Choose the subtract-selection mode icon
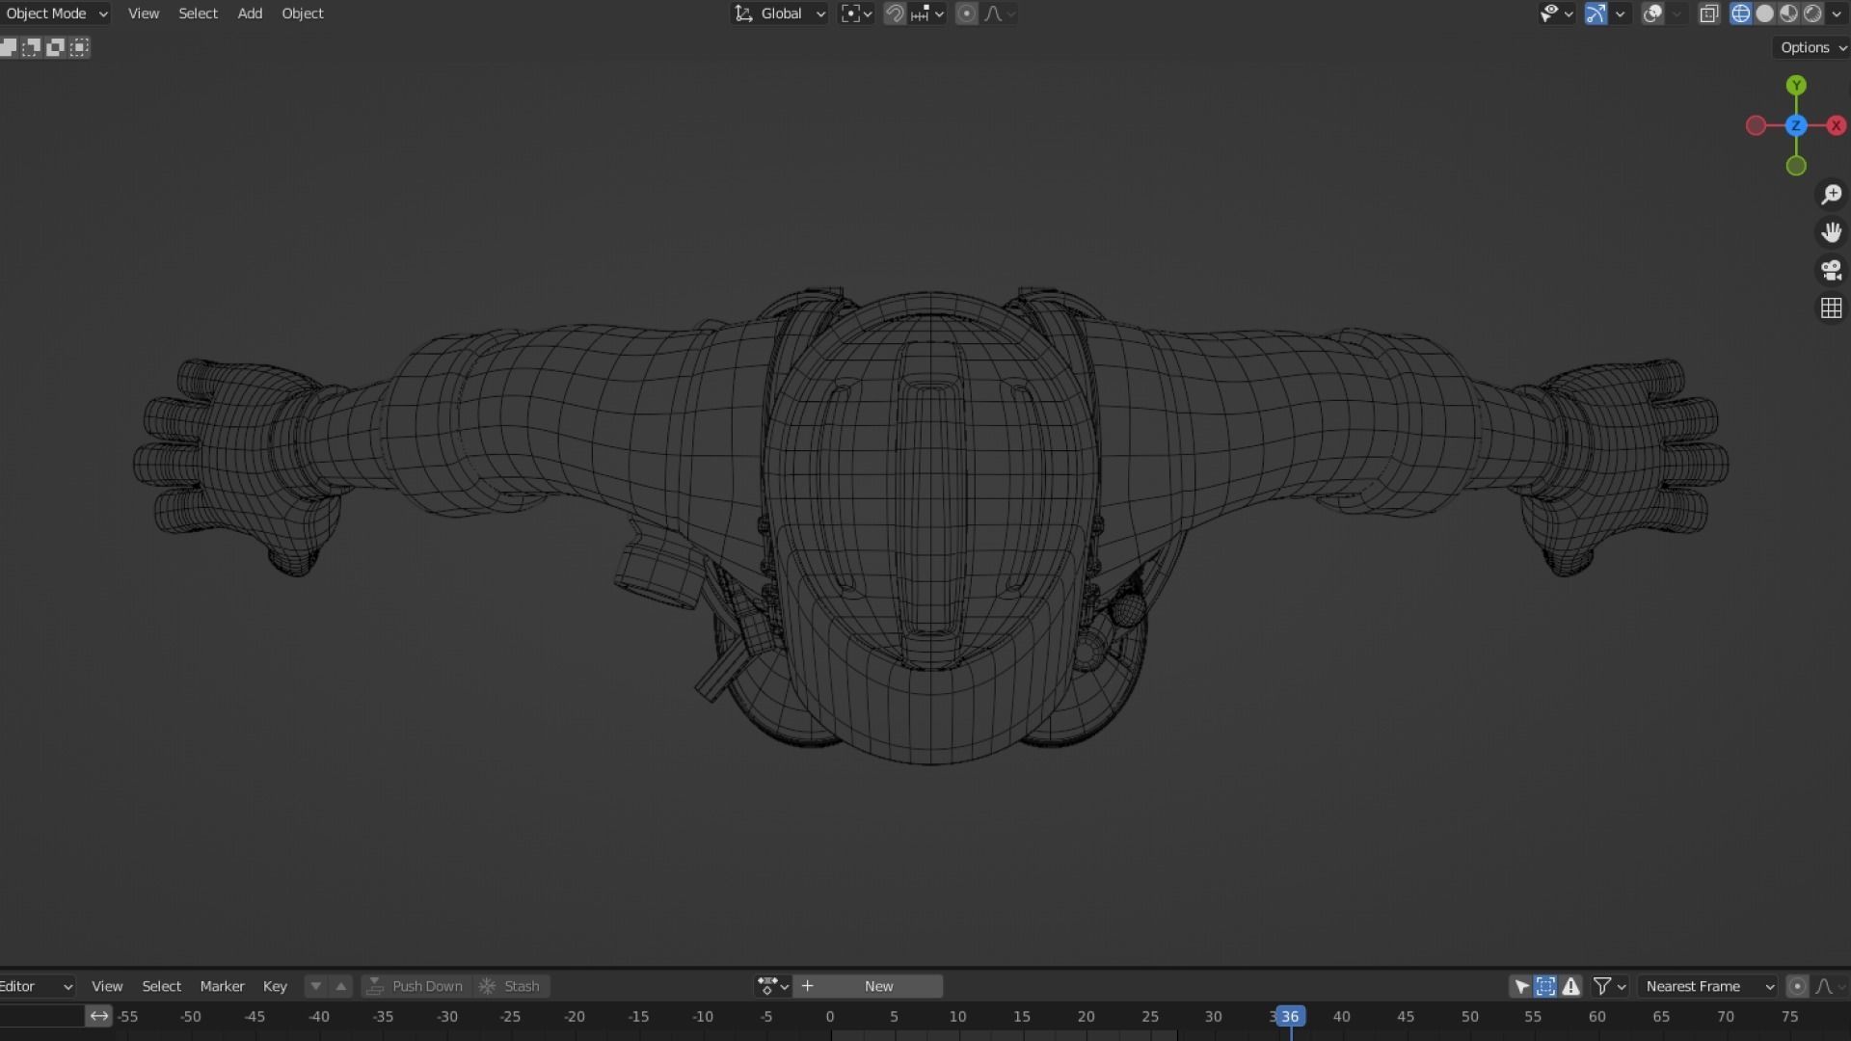The image size is (1851, 1041). click(x=55, y=47)
